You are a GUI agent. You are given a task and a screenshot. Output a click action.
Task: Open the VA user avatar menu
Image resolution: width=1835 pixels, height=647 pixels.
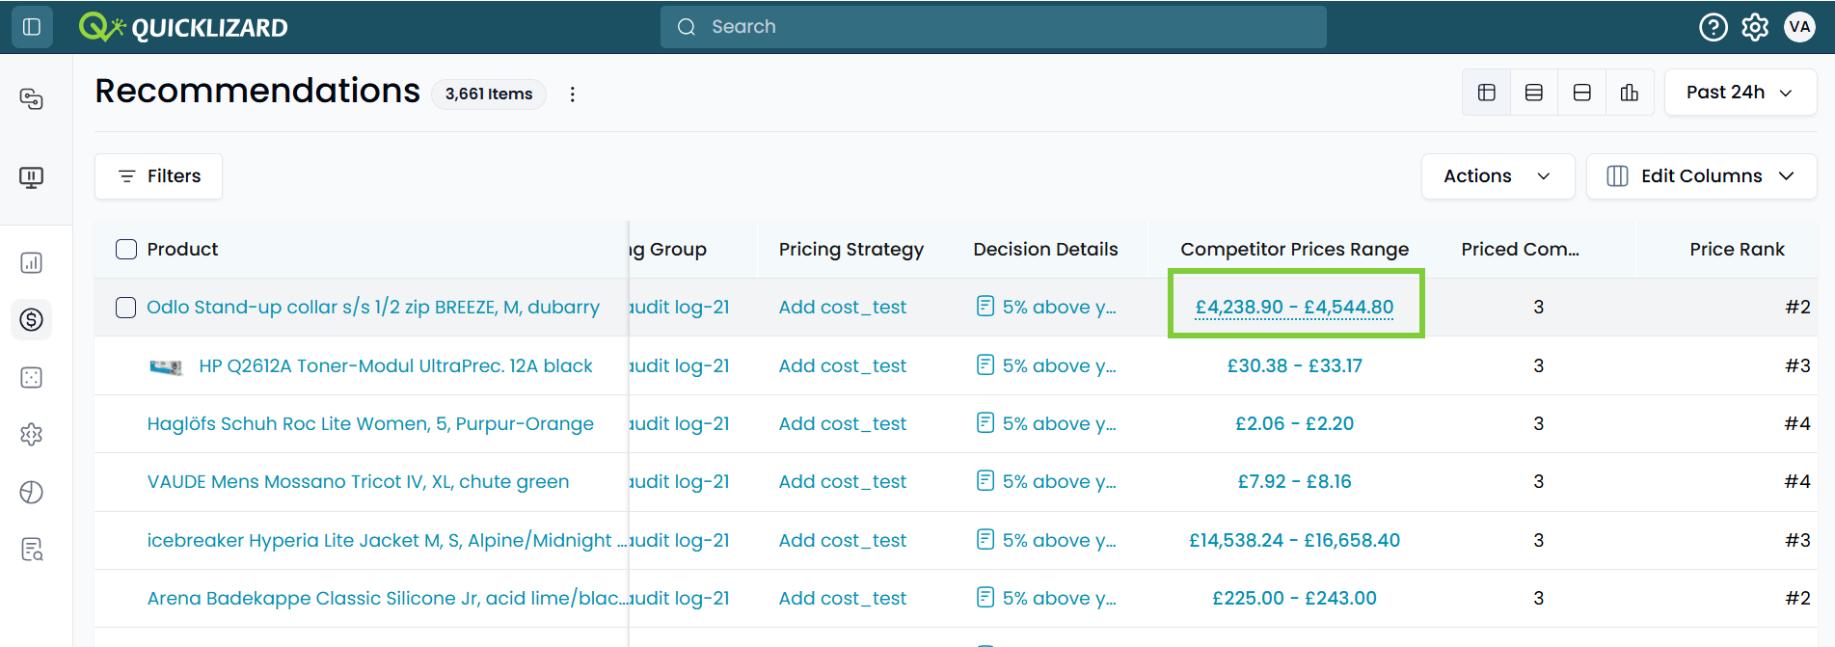1799,27
